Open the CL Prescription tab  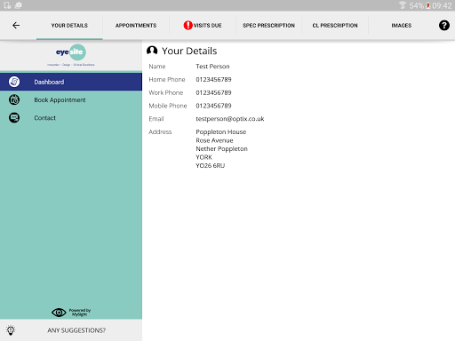[x=335, y=26]
